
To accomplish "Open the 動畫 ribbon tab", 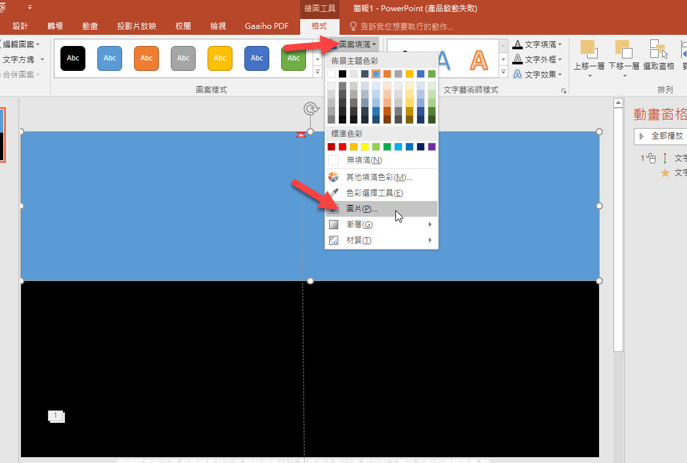I will tap(90, 26).
